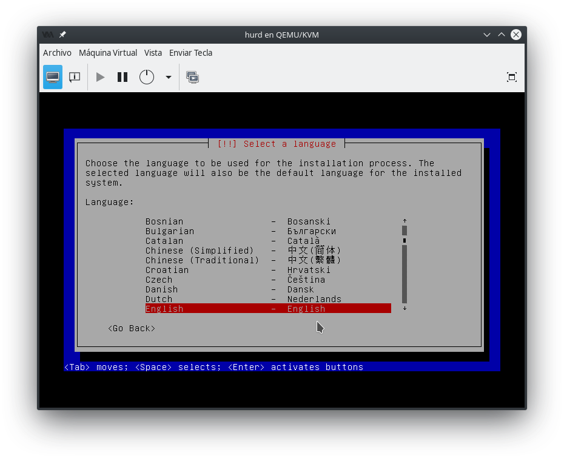This screenshot has width=564, height=458.
Task: Choose Dutch language entry
Action: click(x=268, y=299)
